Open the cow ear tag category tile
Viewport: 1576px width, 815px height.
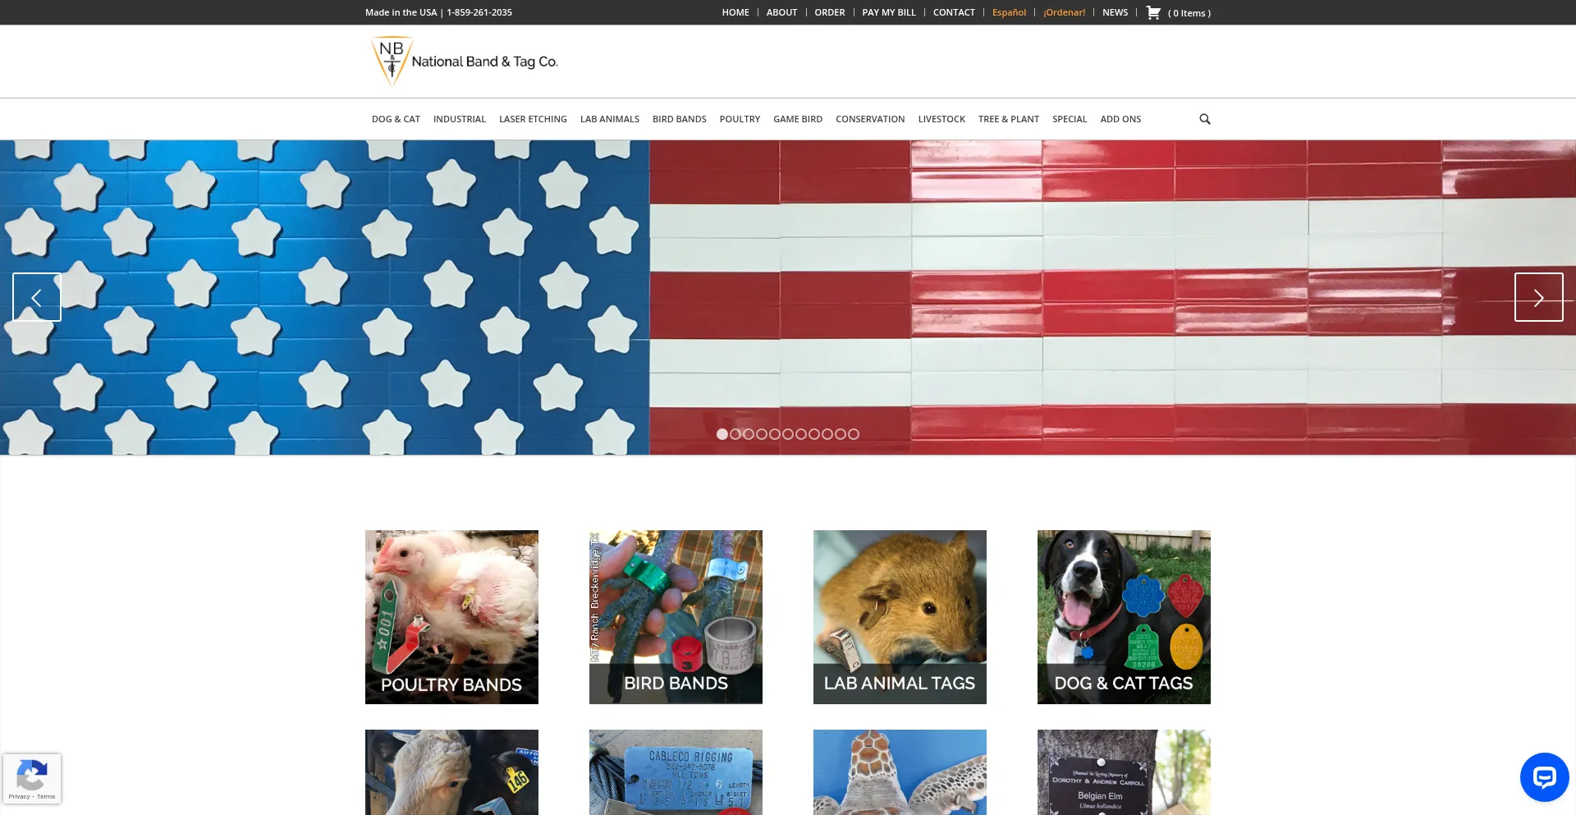point(451,772)
